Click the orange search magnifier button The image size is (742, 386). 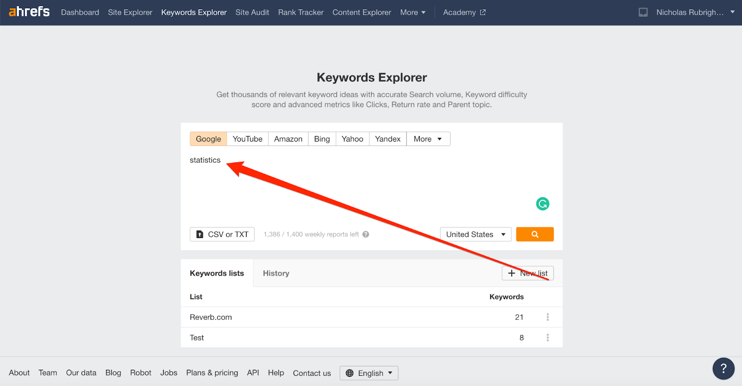pos(535,234)
